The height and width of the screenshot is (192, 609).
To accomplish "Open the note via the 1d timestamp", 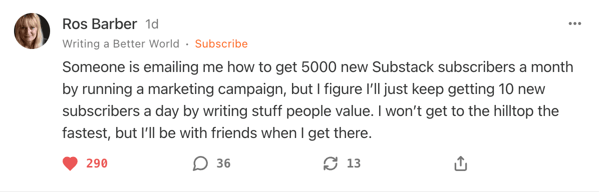I will (152, 24).
